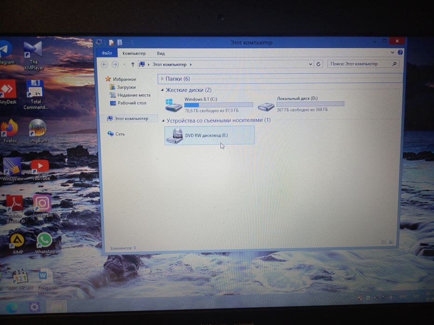Click Properties icon in title bar quick access
The image size is (434, 325).
point(111,42)
